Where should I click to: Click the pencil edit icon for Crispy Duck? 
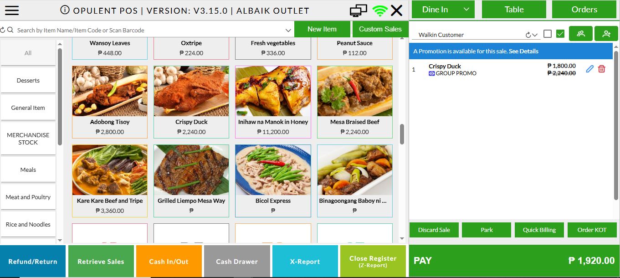[590, 69]
